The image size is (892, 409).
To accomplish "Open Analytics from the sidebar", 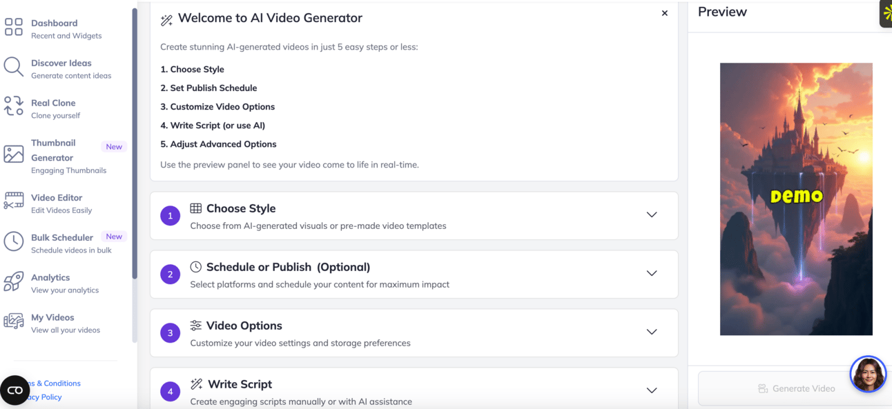I will (x=66, y=283).
